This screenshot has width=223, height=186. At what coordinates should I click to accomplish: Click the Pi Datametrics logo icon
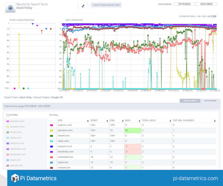point(15,178)
